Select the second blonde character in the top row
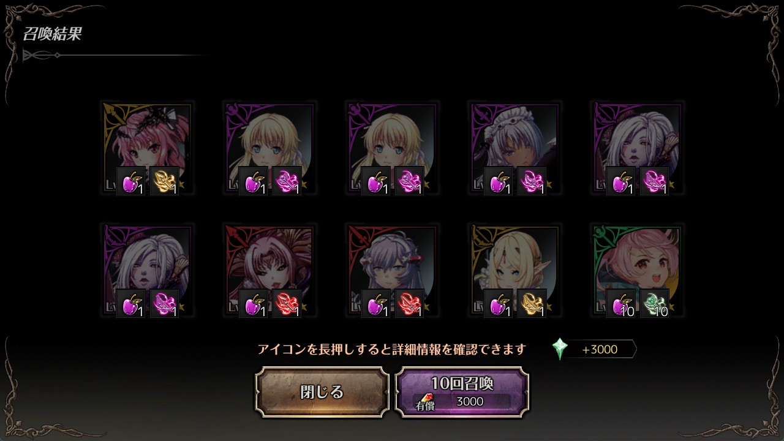This screenshot has width=784, height=441. 392,148
